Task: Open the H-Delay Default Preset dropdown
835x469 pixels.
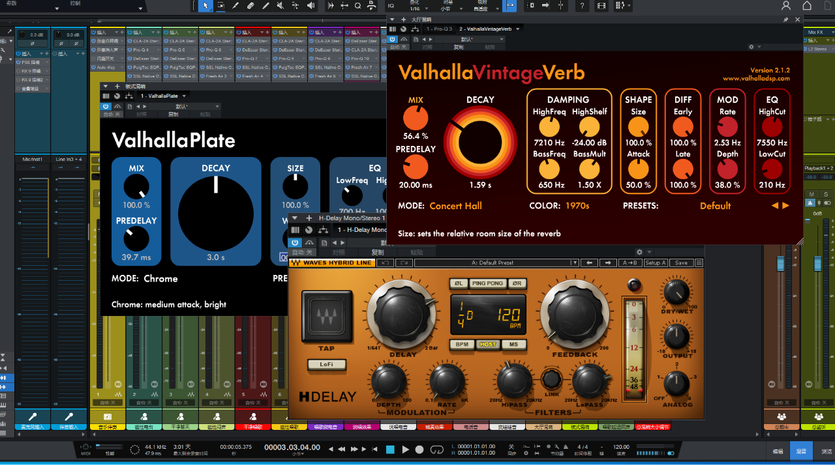Action: point(496,263)
